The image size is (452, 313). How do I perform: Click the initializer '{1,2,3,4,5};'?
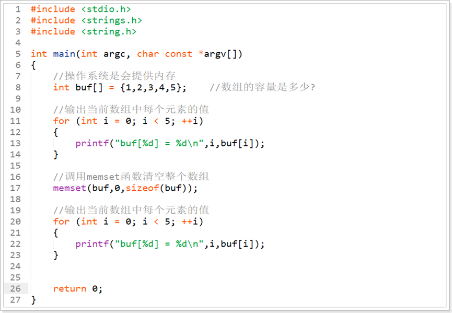[153, 87]
